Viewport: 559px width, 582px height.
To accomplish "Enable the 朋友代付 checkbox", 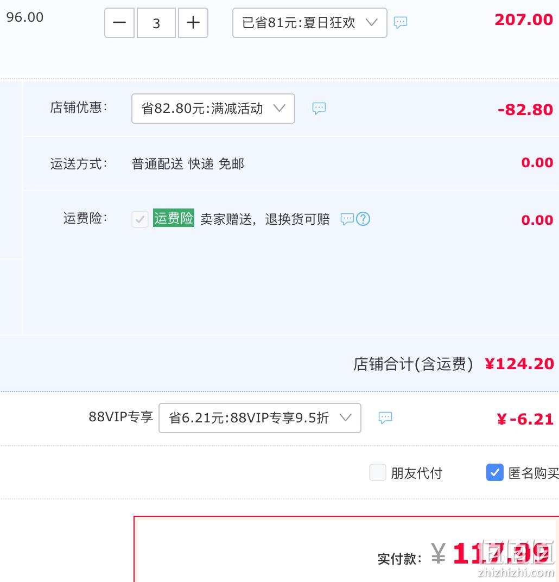I will click(378, 472).
